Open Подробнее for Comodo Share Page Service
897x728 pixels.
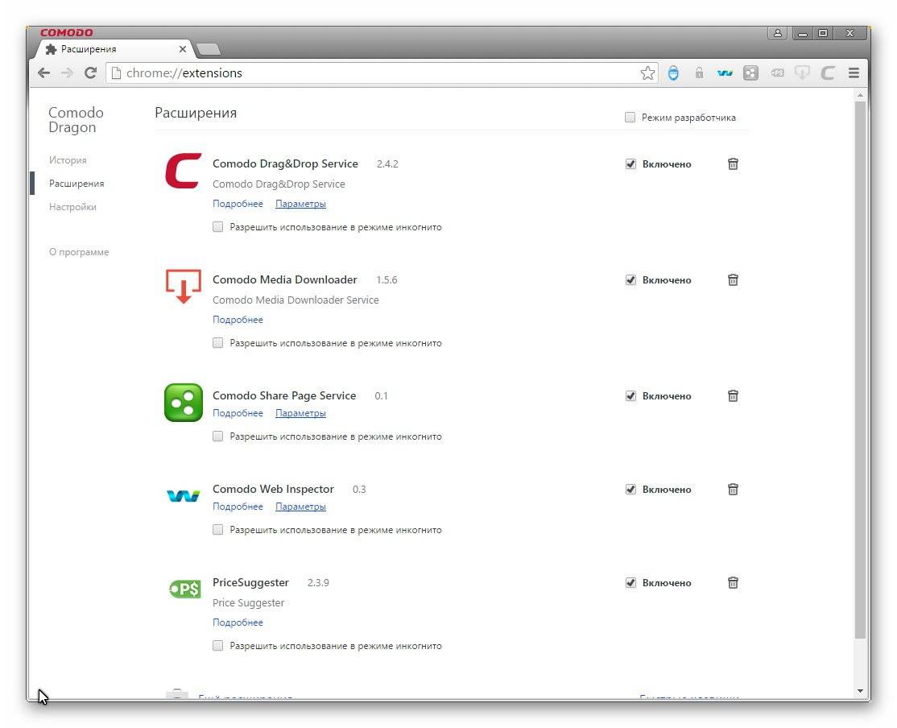(x=238, y=412)
